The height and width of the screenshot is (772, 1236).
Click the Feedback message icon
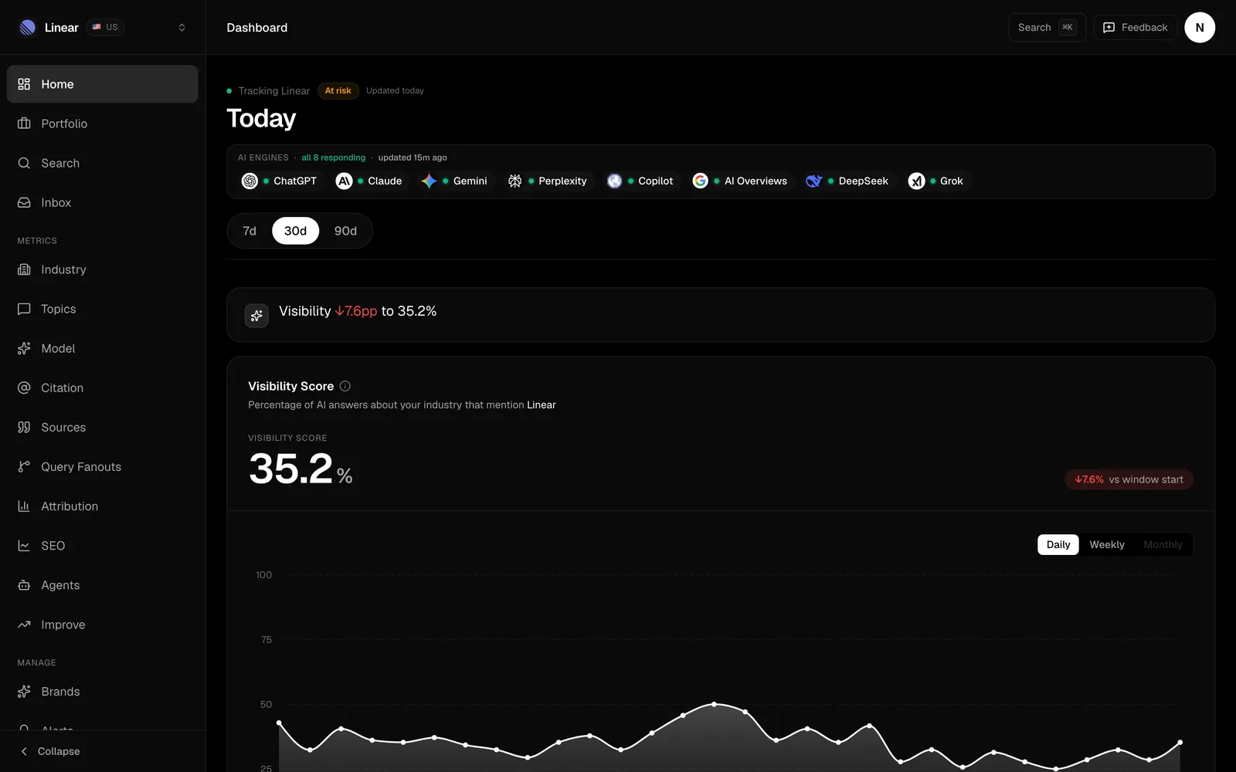tap(1109, 28)
